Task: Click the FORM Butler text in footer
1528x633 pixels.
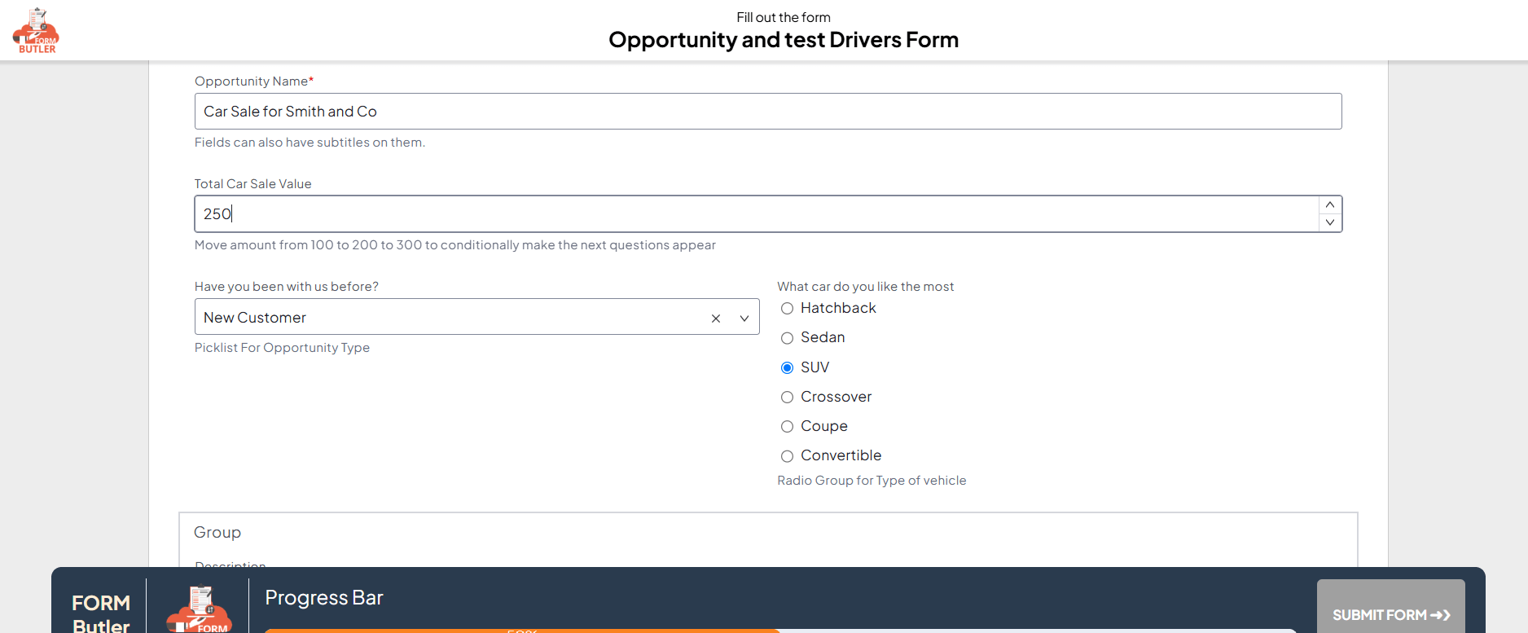Action: (101, 614)
